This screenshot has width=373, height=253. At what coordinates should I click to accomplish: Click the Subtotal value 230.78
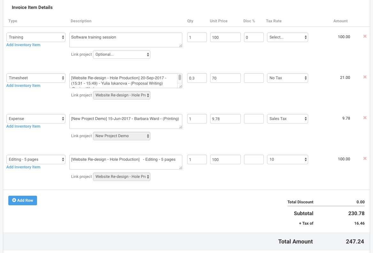click(x=356, y=214)
